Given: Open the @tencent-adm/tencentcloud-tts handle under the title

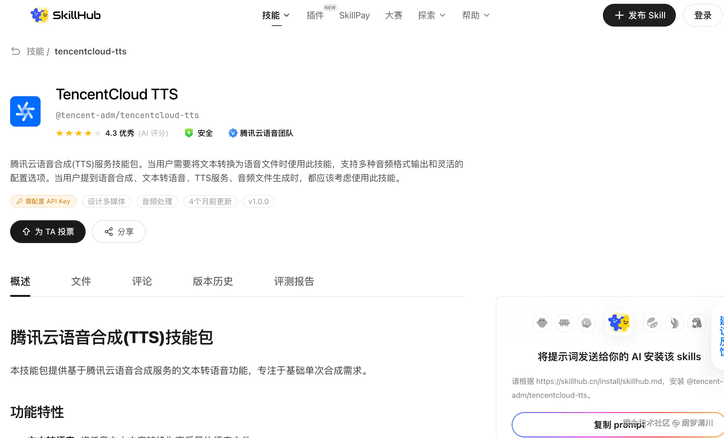Looking at the screenshot, I should [127, 115].
